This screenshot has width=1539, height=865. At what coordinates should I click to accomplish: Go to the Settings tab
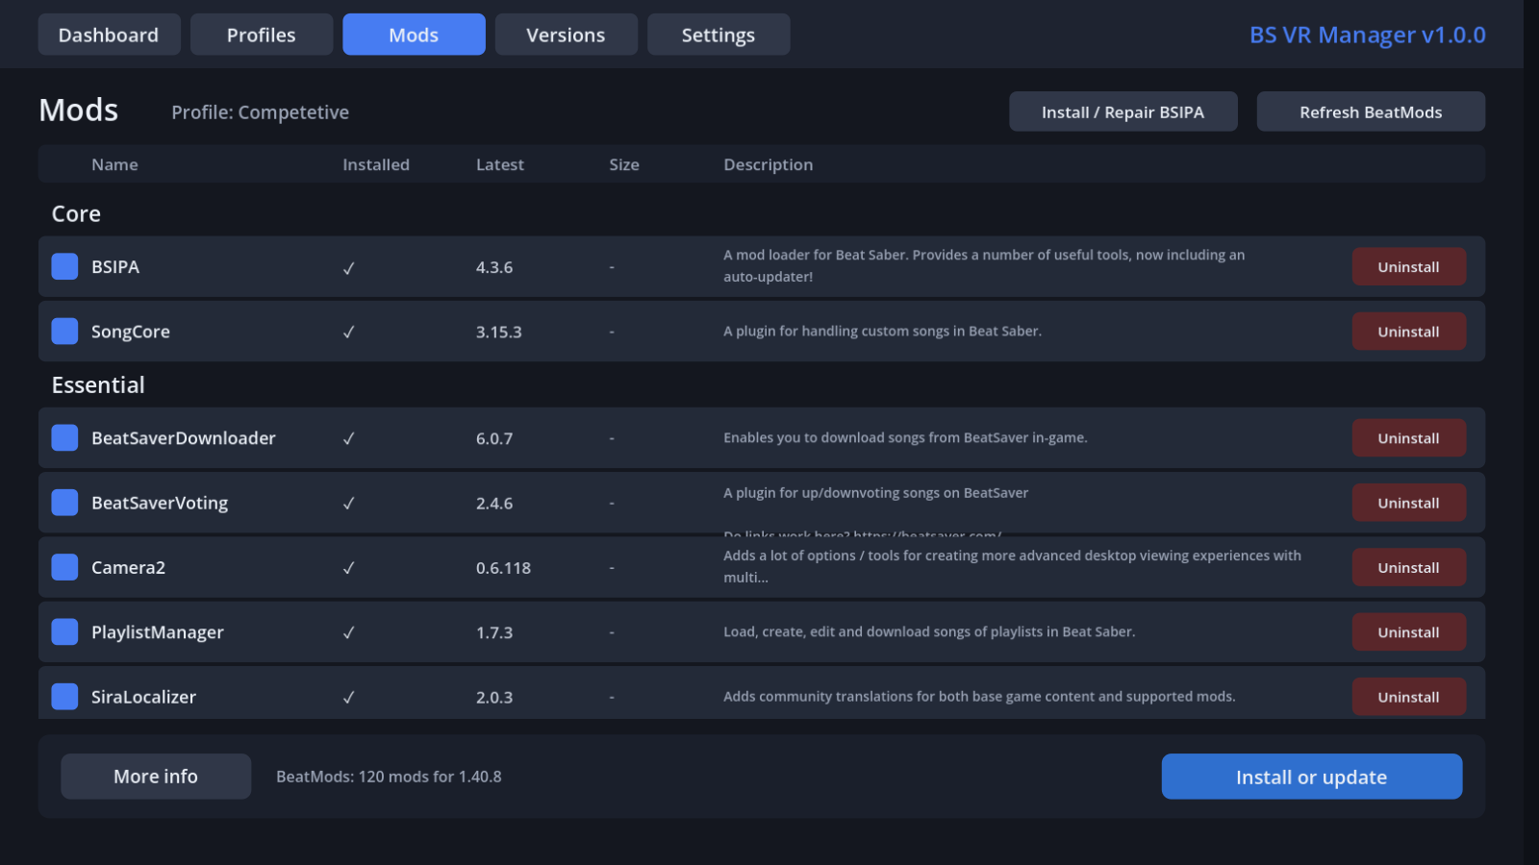[719, 35]
